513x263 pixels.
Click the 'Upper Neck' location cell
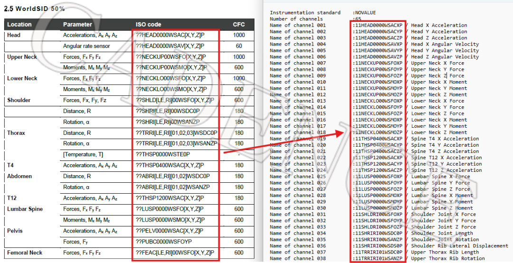pyautogui.click(x=22, y=57)
